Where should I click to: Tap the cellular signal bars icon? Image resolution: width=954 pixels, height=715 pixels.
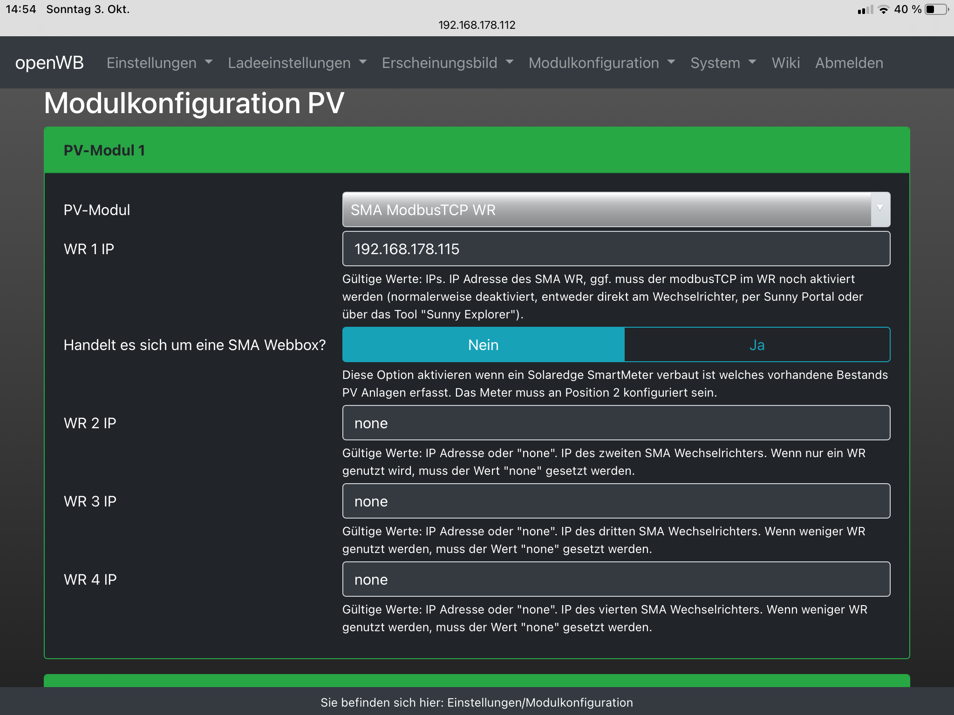[x=865, y=10]
